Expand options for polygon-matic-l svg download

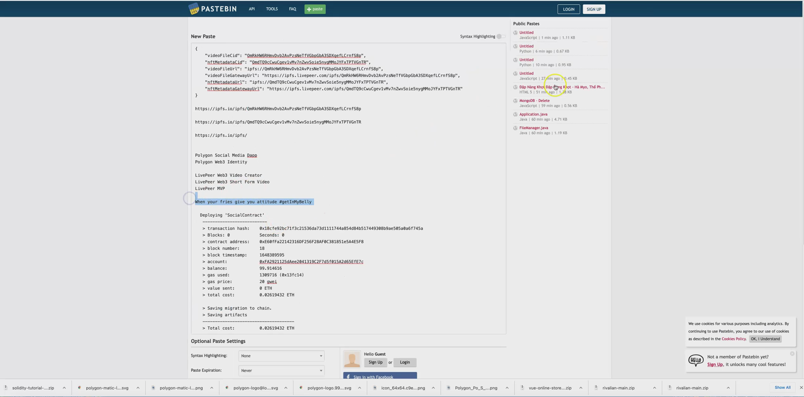point(138,388)
